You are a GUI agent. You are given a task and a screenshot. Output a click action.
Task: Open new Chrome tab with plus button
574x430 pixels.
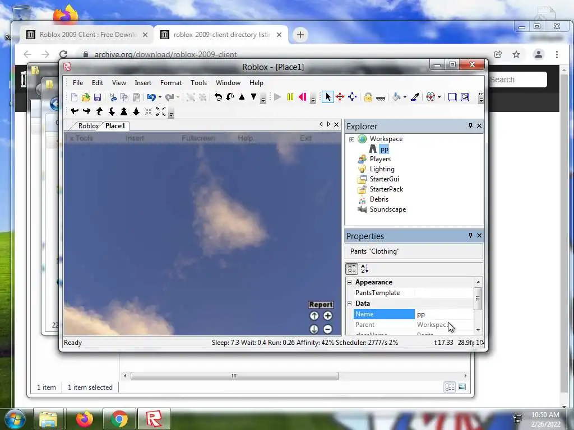coord(300,35)
